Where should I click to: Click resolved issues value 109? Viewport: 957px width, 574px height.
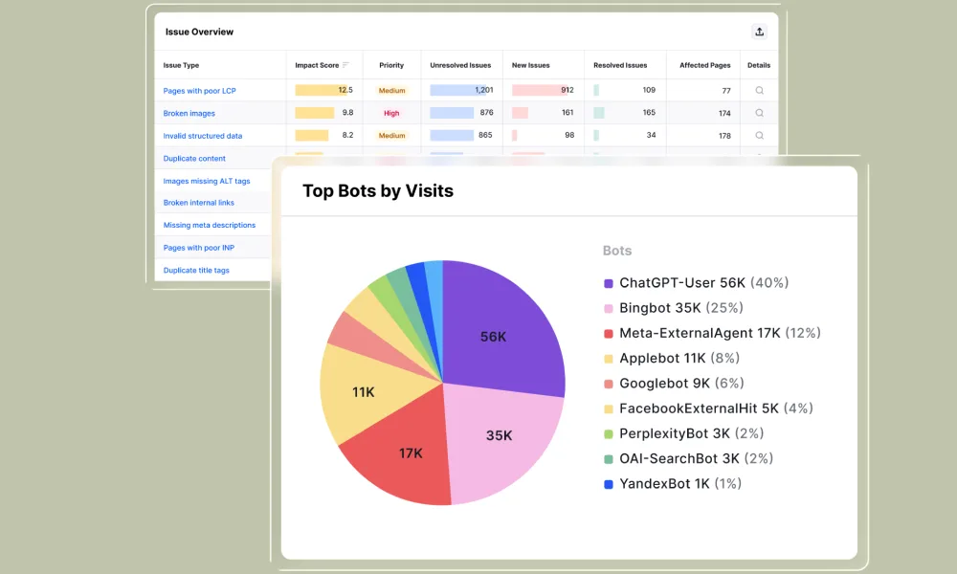(x=649, y=90)
